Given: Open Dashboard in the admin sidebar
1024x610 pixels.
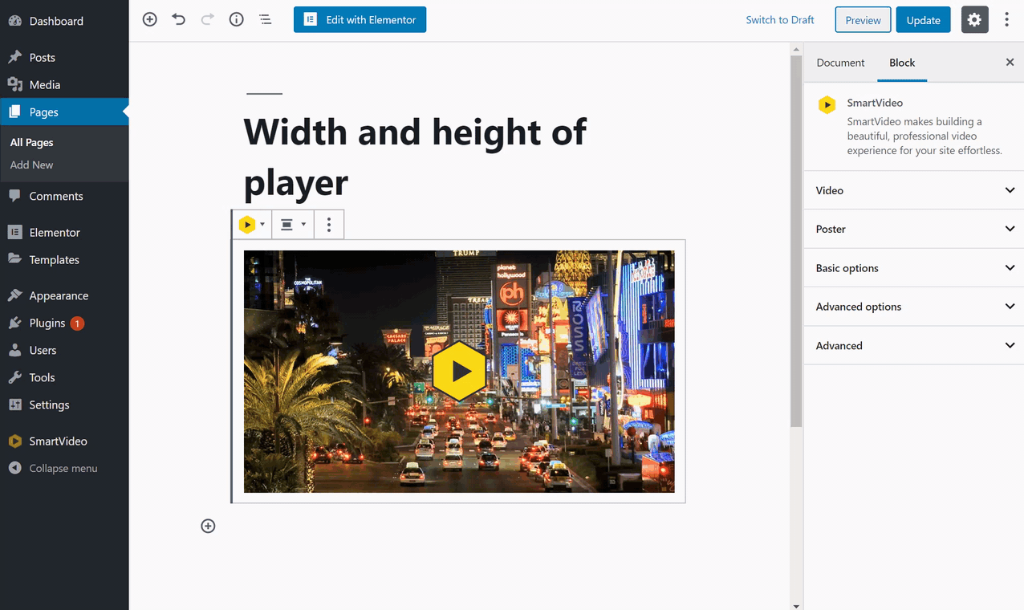Looking at the screenshot, I should click(64, 21).
